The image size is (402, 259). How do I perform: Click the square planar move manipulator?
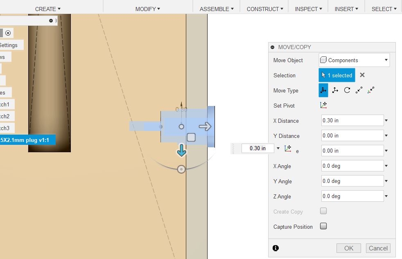[191, 137]
